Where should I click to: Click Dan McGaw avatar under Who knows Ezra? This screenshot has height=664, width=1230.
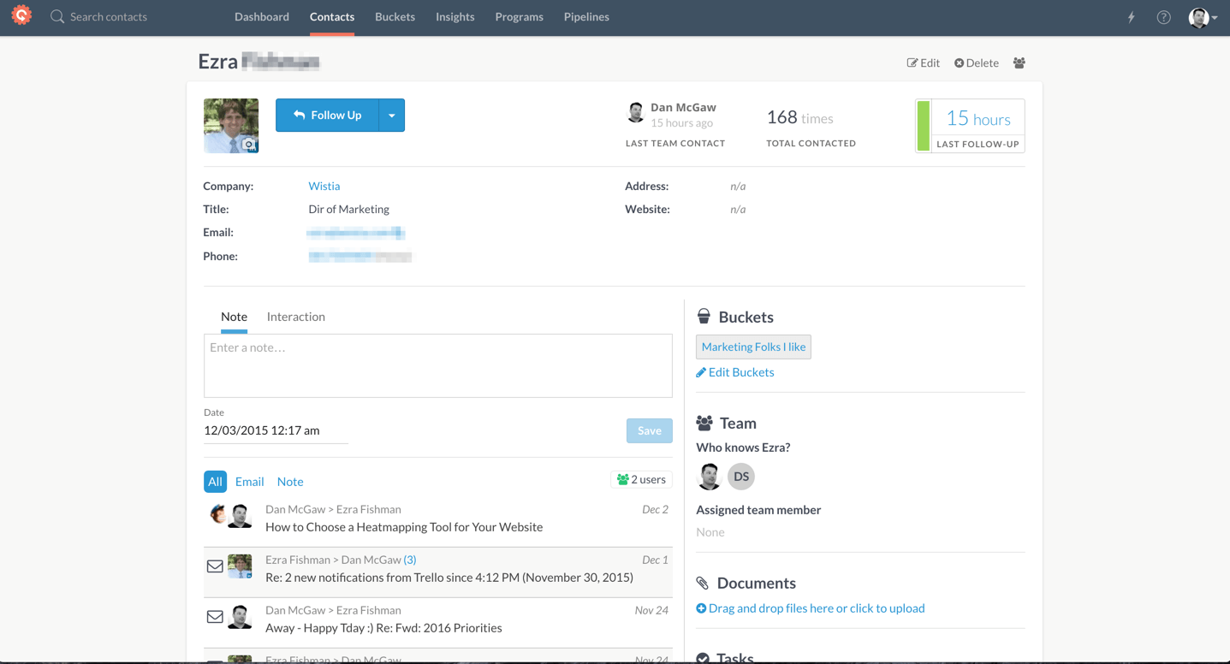coord(709,477)
